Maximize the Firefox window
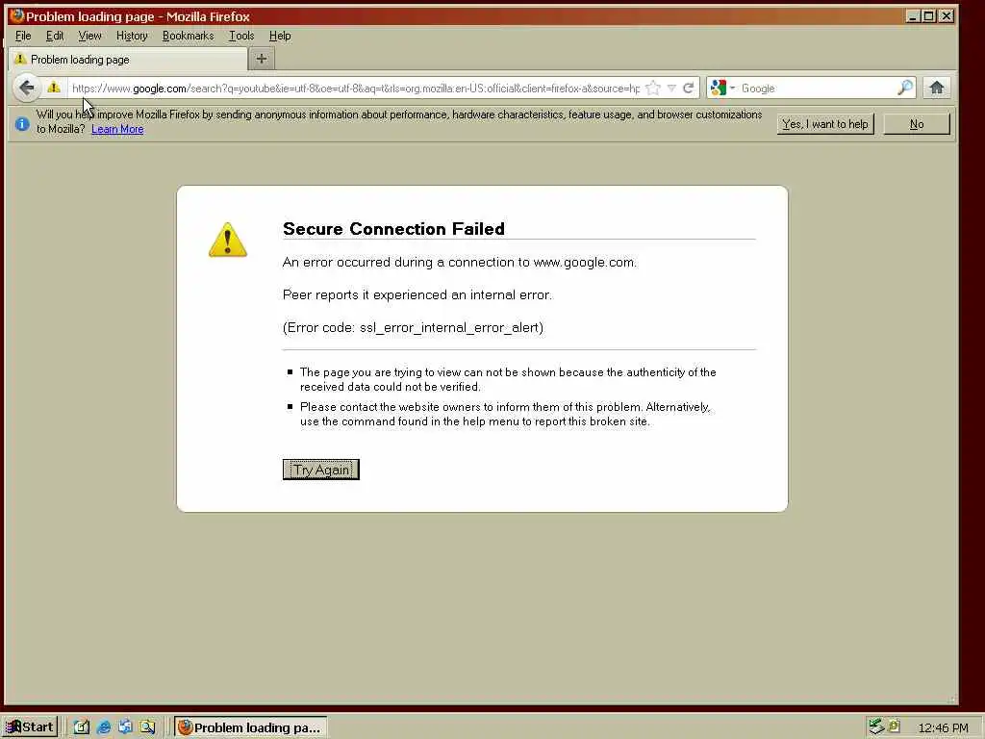The image size is (985, 739). tap(929, 16)
